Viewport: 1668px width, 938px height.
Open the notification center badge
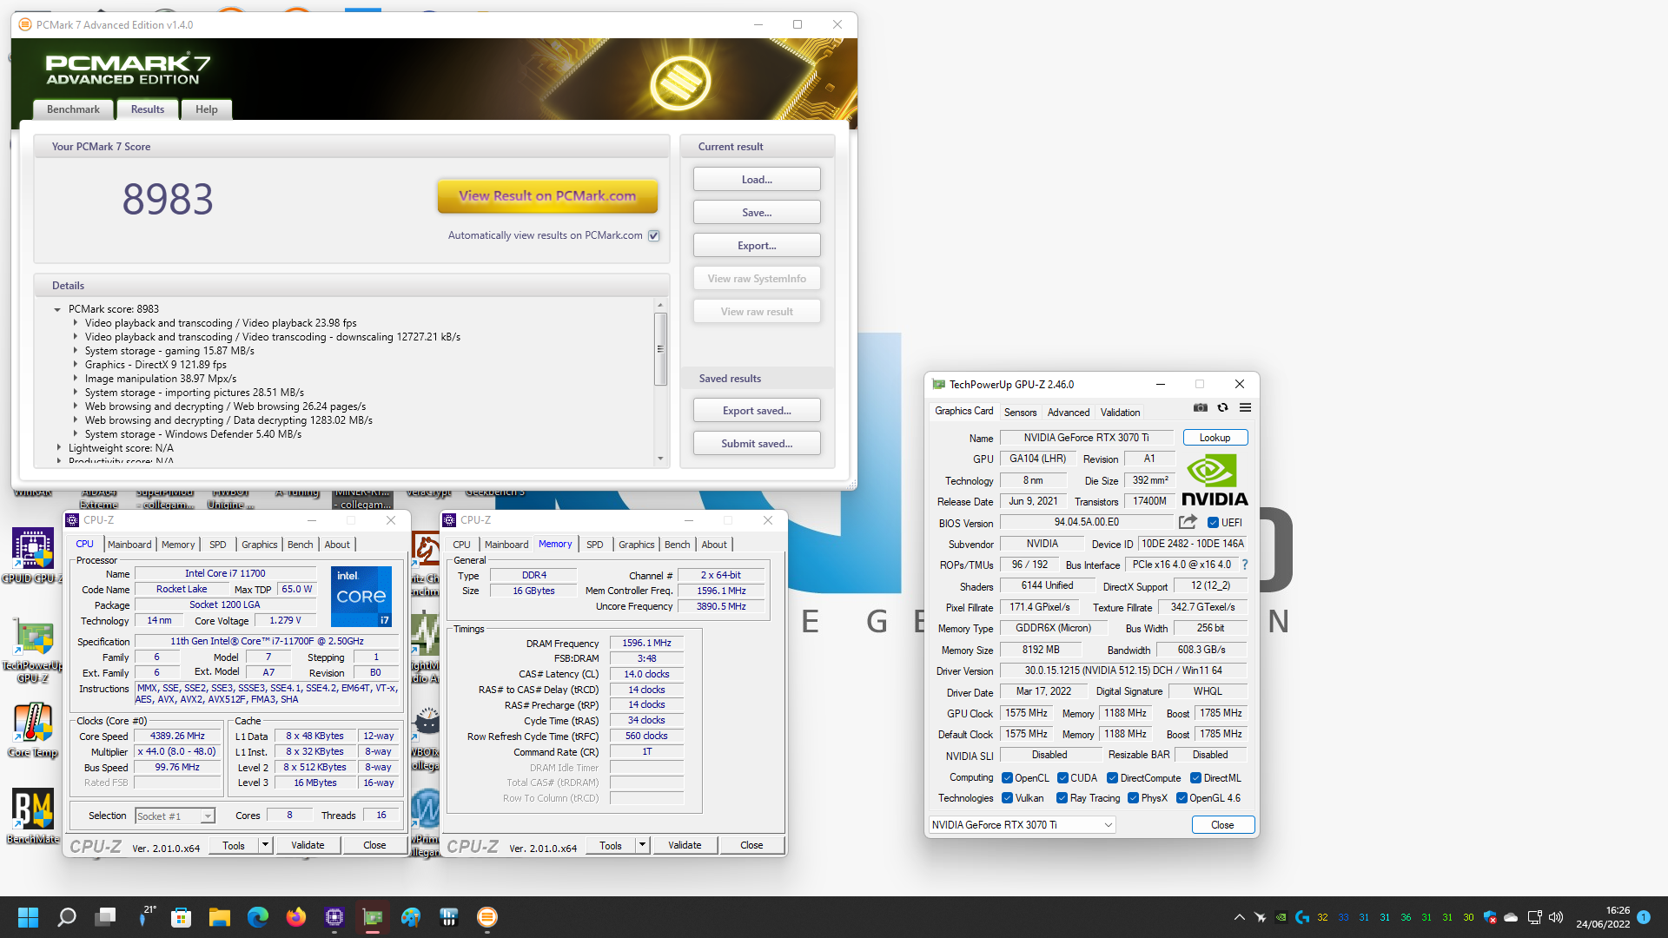[x=1644, y=917]
